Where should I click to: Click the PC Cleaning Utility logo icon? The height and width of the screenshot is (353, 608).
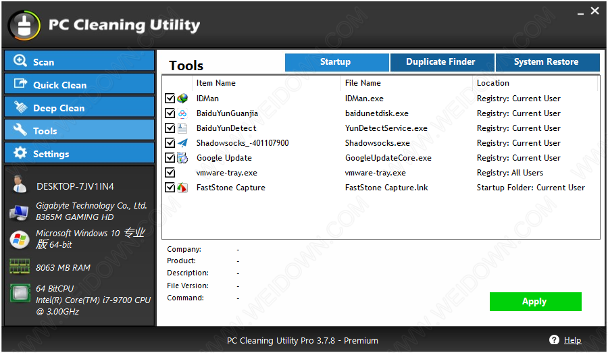(x=24, y=26)
